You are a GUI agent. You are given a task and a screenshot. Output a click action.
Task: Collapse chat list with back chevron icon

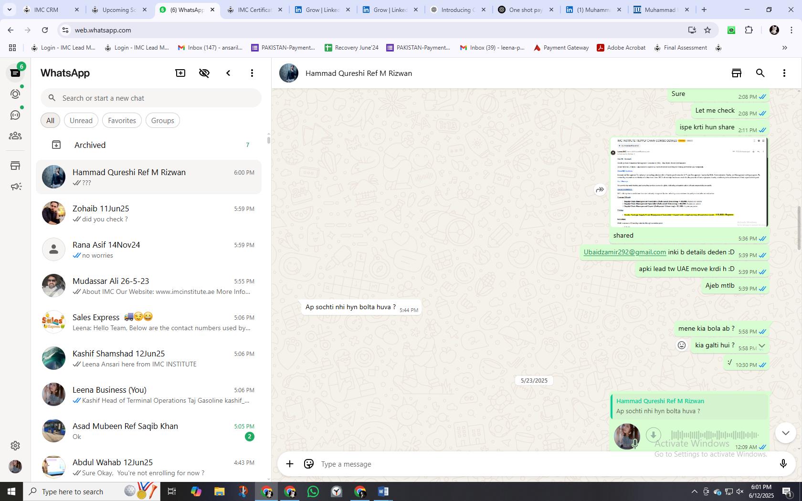[x=228, y=73]
